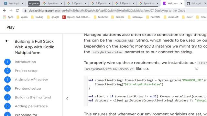Image resolution: width=207 pixels, height=116 pixels.
Task: Click the Play header link
Action: (10, 27)
